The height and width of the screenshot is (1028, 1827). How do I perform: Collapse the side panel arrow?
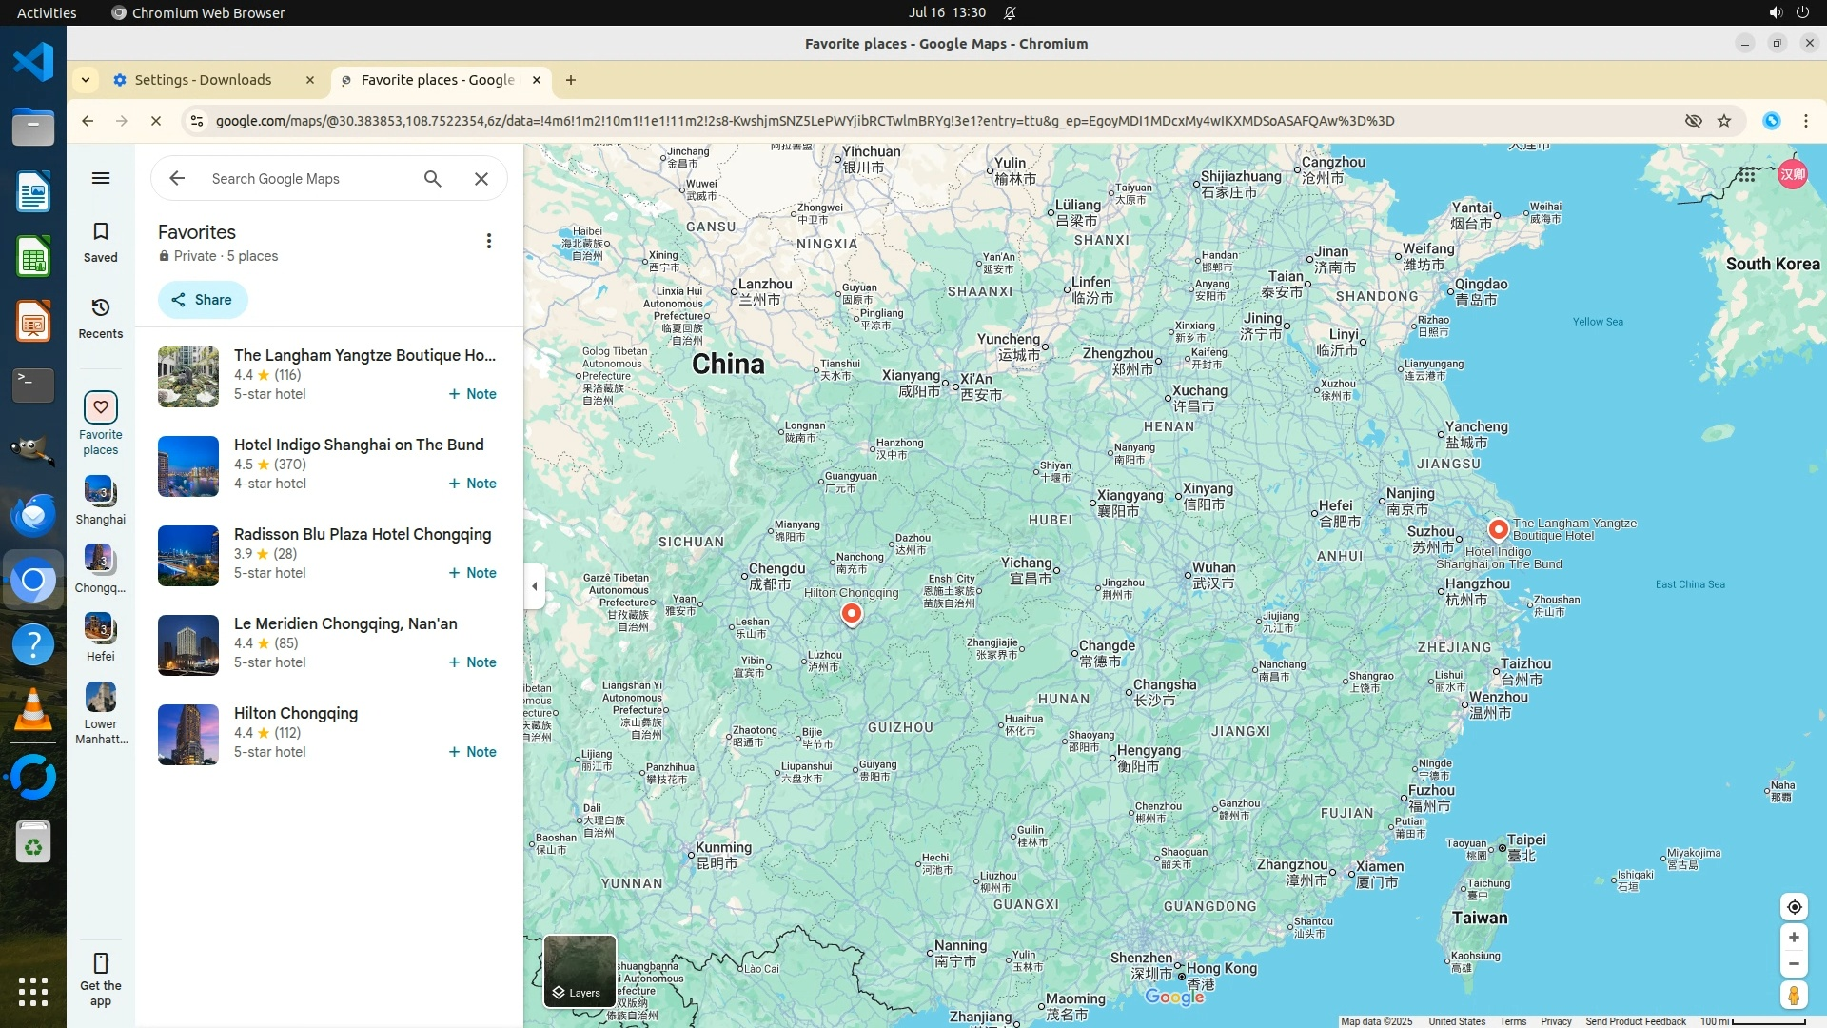[x=535, y=586]
